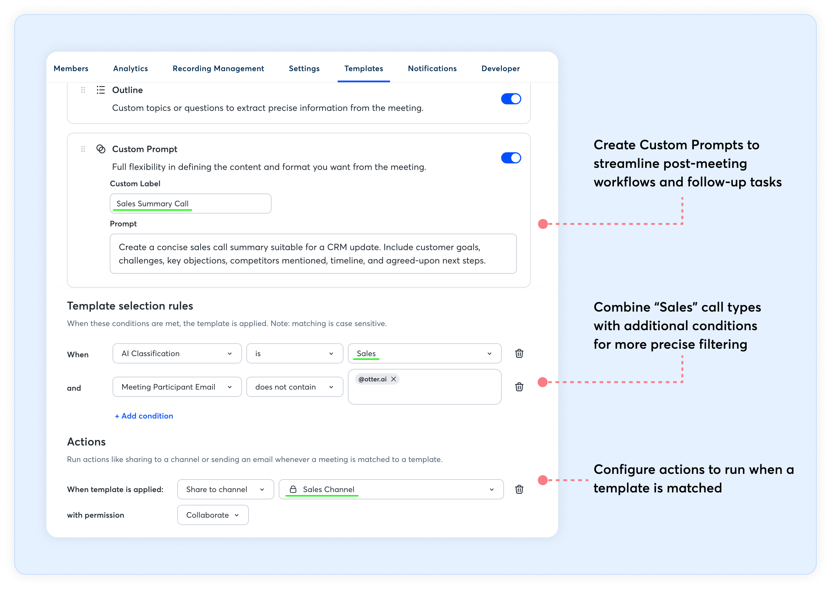Open the AI Classification dropdown
This screenshot has width=831, height=589.
pyautogui.click(x=177, y=354)
